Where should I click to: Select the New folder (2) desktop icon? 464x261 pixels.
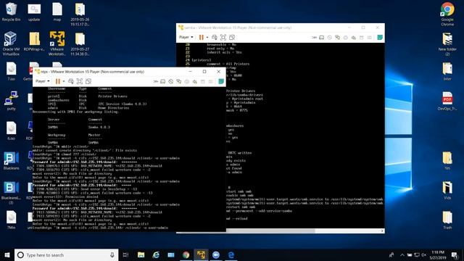tap(447, 44)
